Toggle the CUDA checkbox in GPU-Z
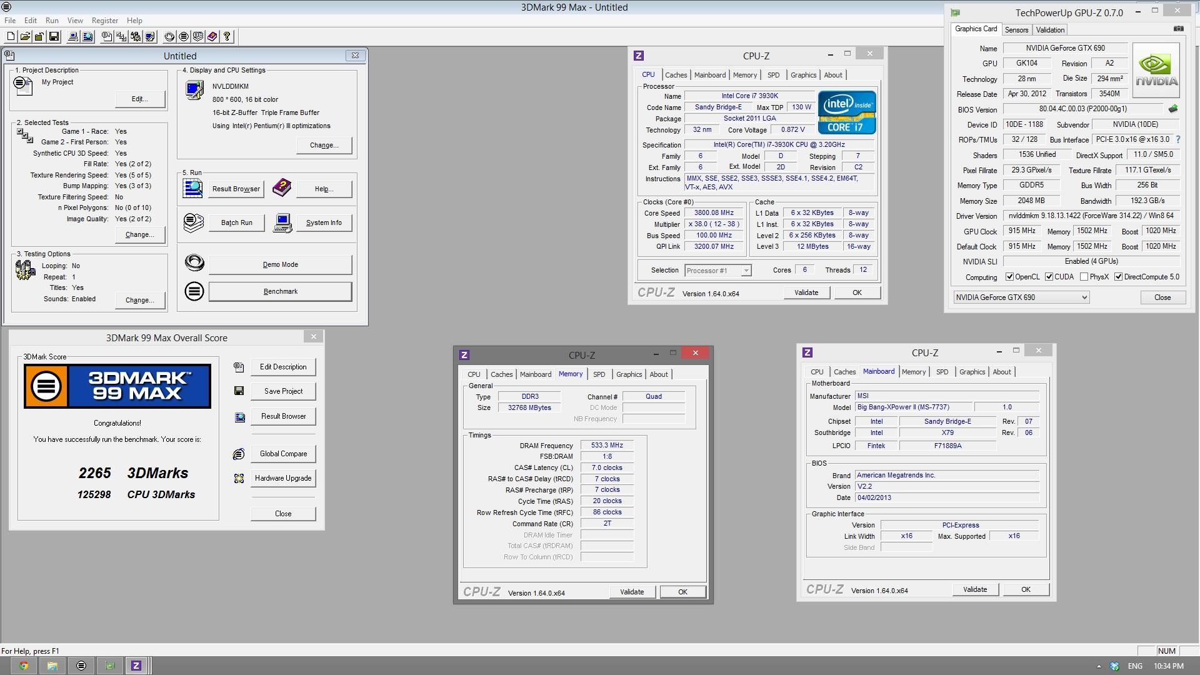Image resolution: width=1200 pixels, height=675 pixels. tap(1049, 277)
